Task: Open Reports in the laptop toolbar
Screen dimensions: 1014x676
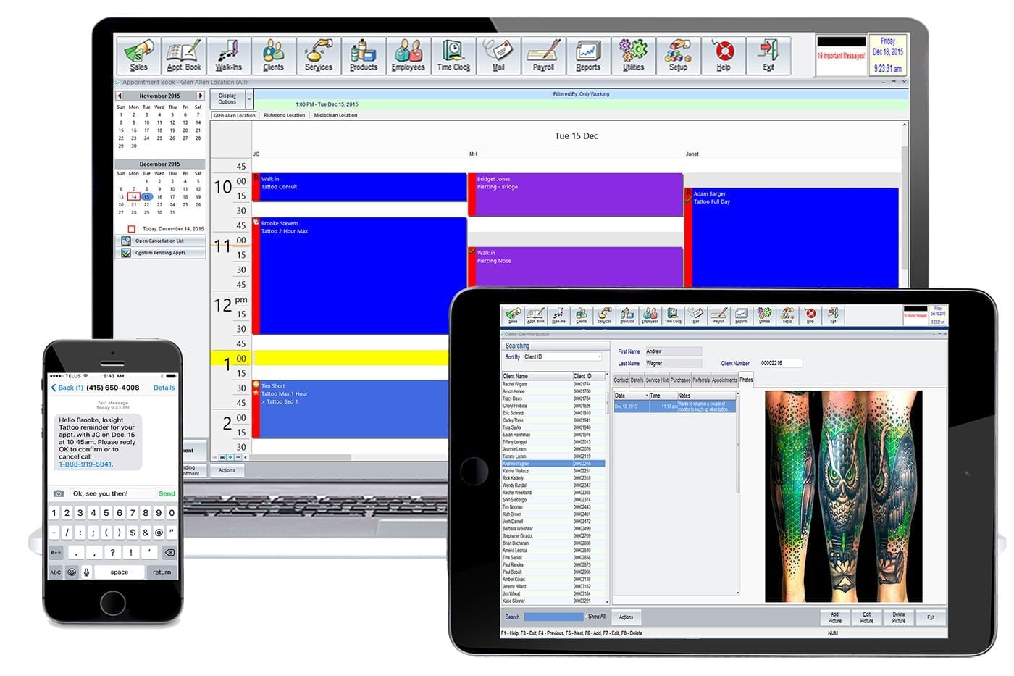Action: click(588, 56)
